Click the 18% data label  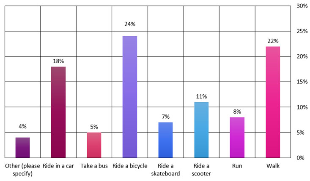click(x=58, y=61)
